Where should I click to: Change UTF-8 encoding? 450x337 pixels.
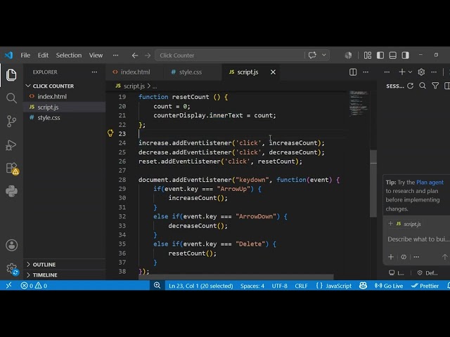click(280, 286)
